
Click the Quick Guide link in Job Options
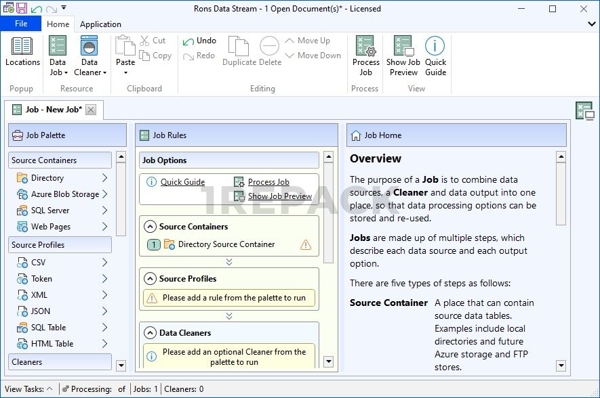click(x=182, y=182)
